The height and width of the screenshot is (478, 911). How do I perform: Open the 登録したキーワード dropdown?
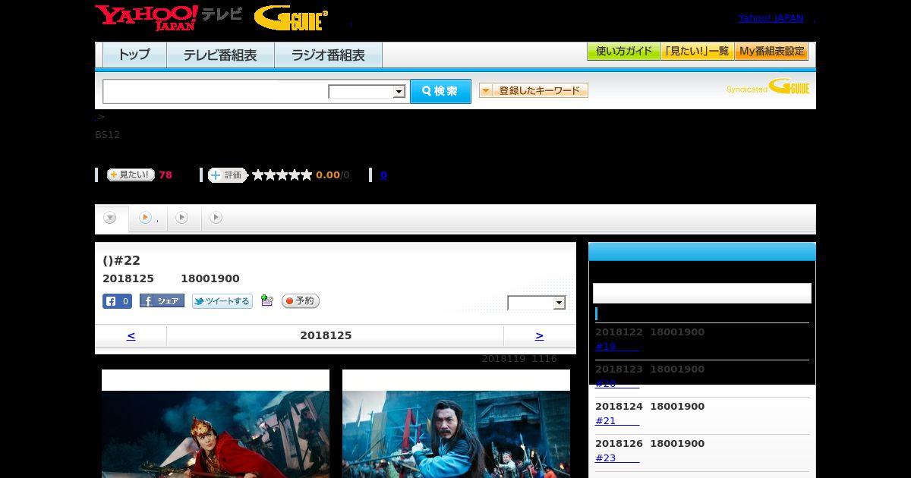[534, 90]
